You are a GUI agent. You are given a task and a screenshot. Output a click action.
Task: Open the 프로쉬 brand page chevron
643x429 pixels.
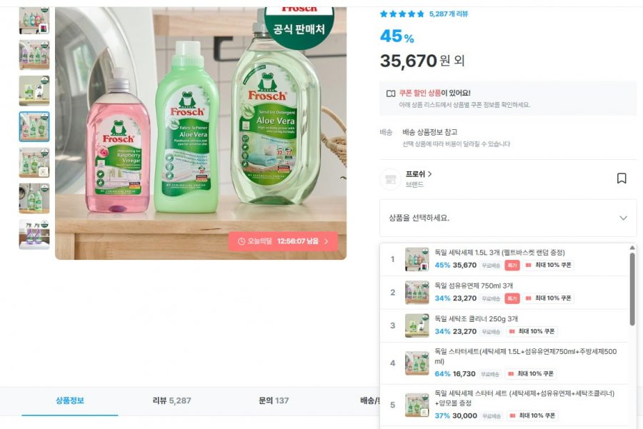point(430,174)
